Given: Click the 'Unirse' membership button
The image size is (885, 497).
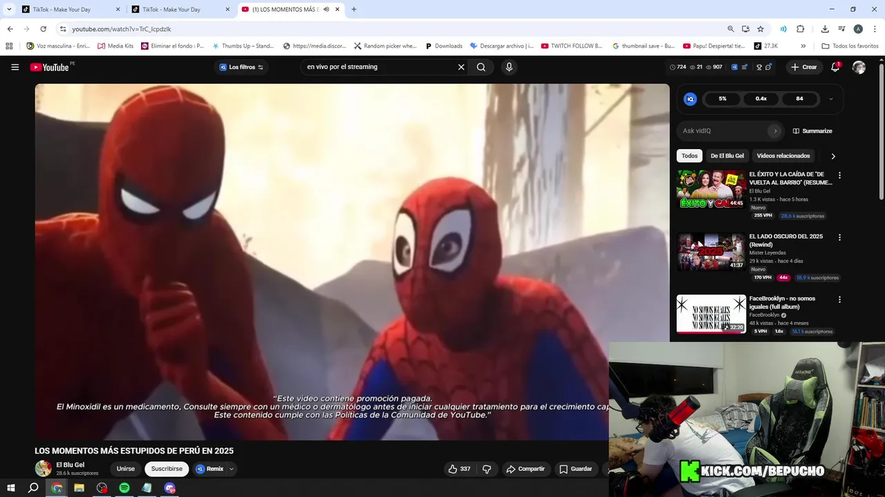Looking at the screenshot, I should pos(126,469).
